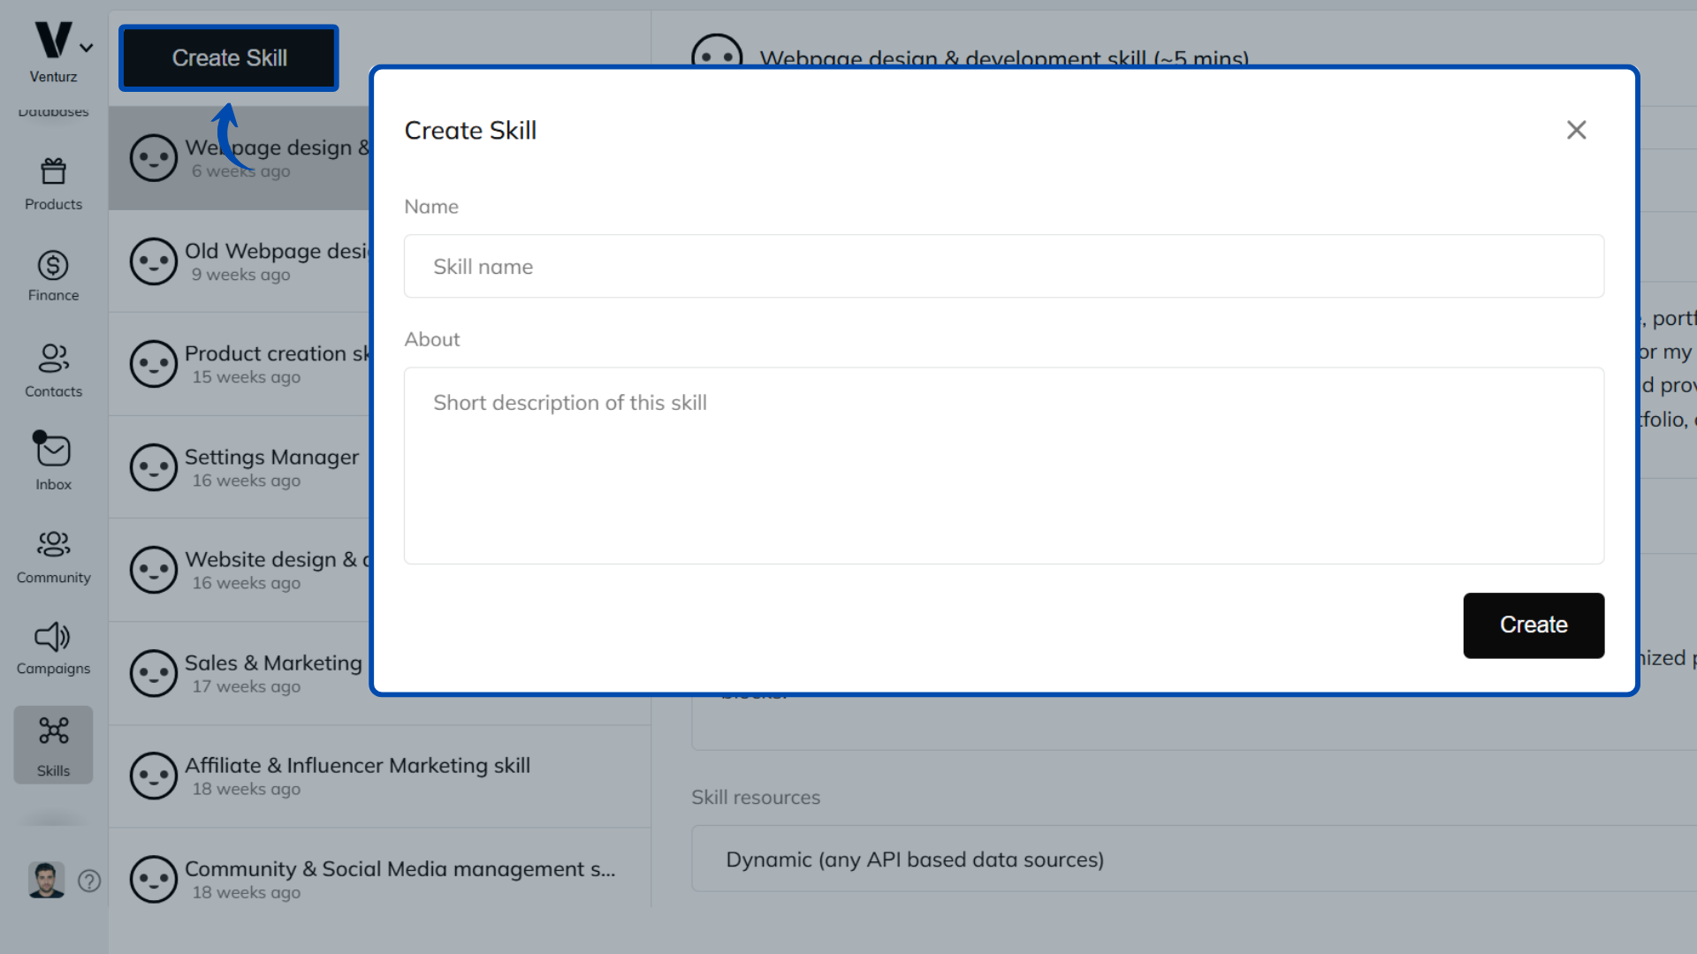
Task: Open the Inbox
Action: point(53,460)
